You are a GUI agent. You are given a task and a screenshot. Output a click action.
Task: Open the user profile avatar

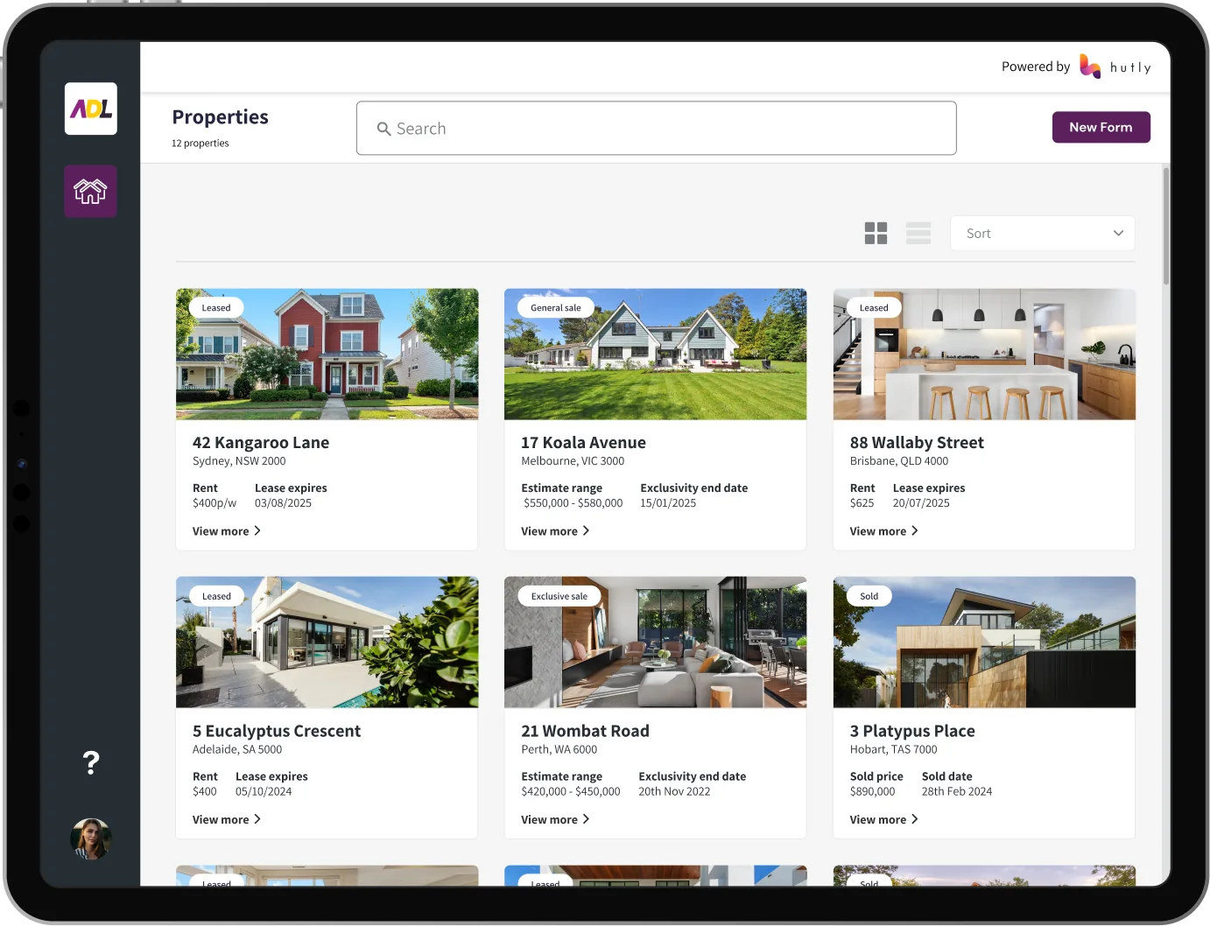point(90,838)
